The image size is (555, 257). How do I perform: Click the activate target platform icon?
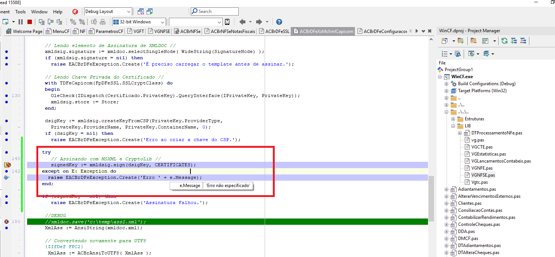[x=487, y=54]
